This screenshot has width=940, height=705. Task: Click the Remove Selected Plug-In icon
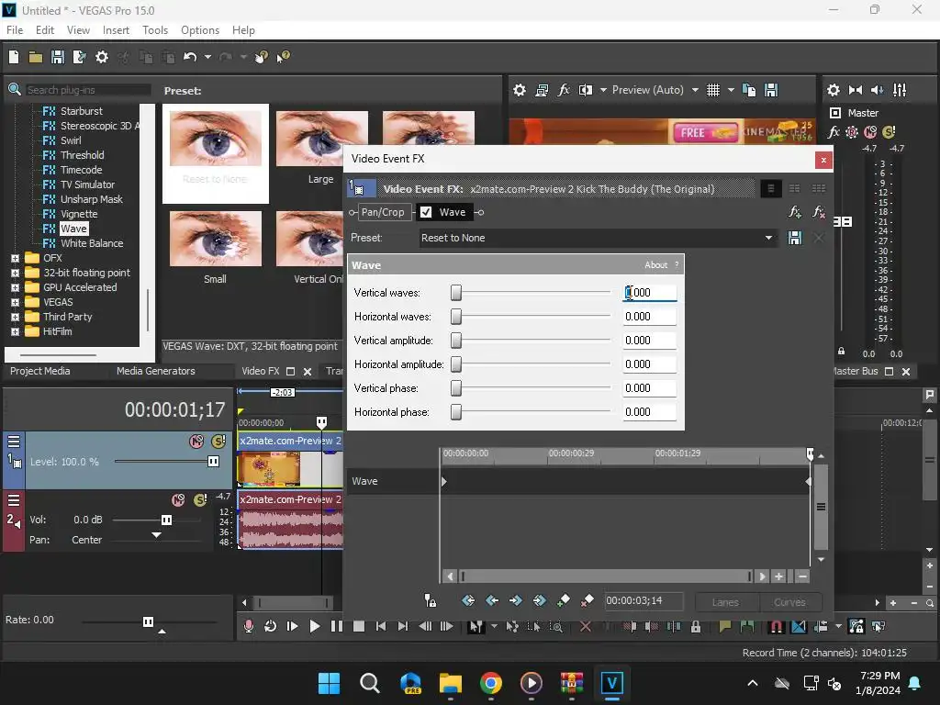pyautogui.click(x=818, y=212)
